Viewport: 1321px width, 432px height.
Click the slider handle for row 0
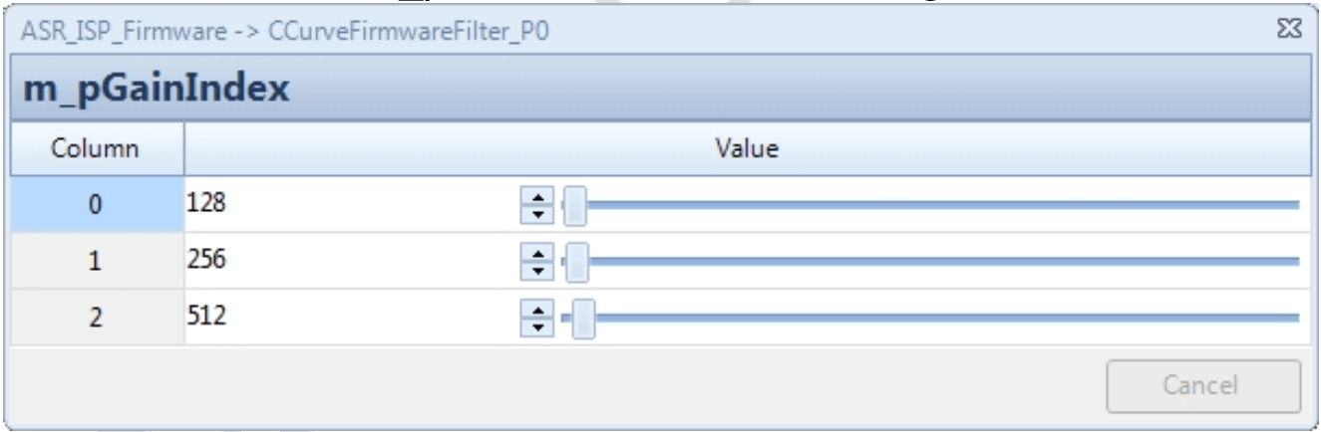point(575,206)
